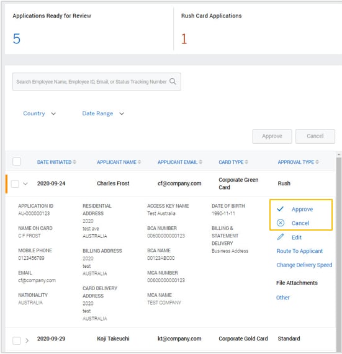Tick the select-all checkbox in table header
This screenshot has width=342, height=354.
tap(17, 162)
